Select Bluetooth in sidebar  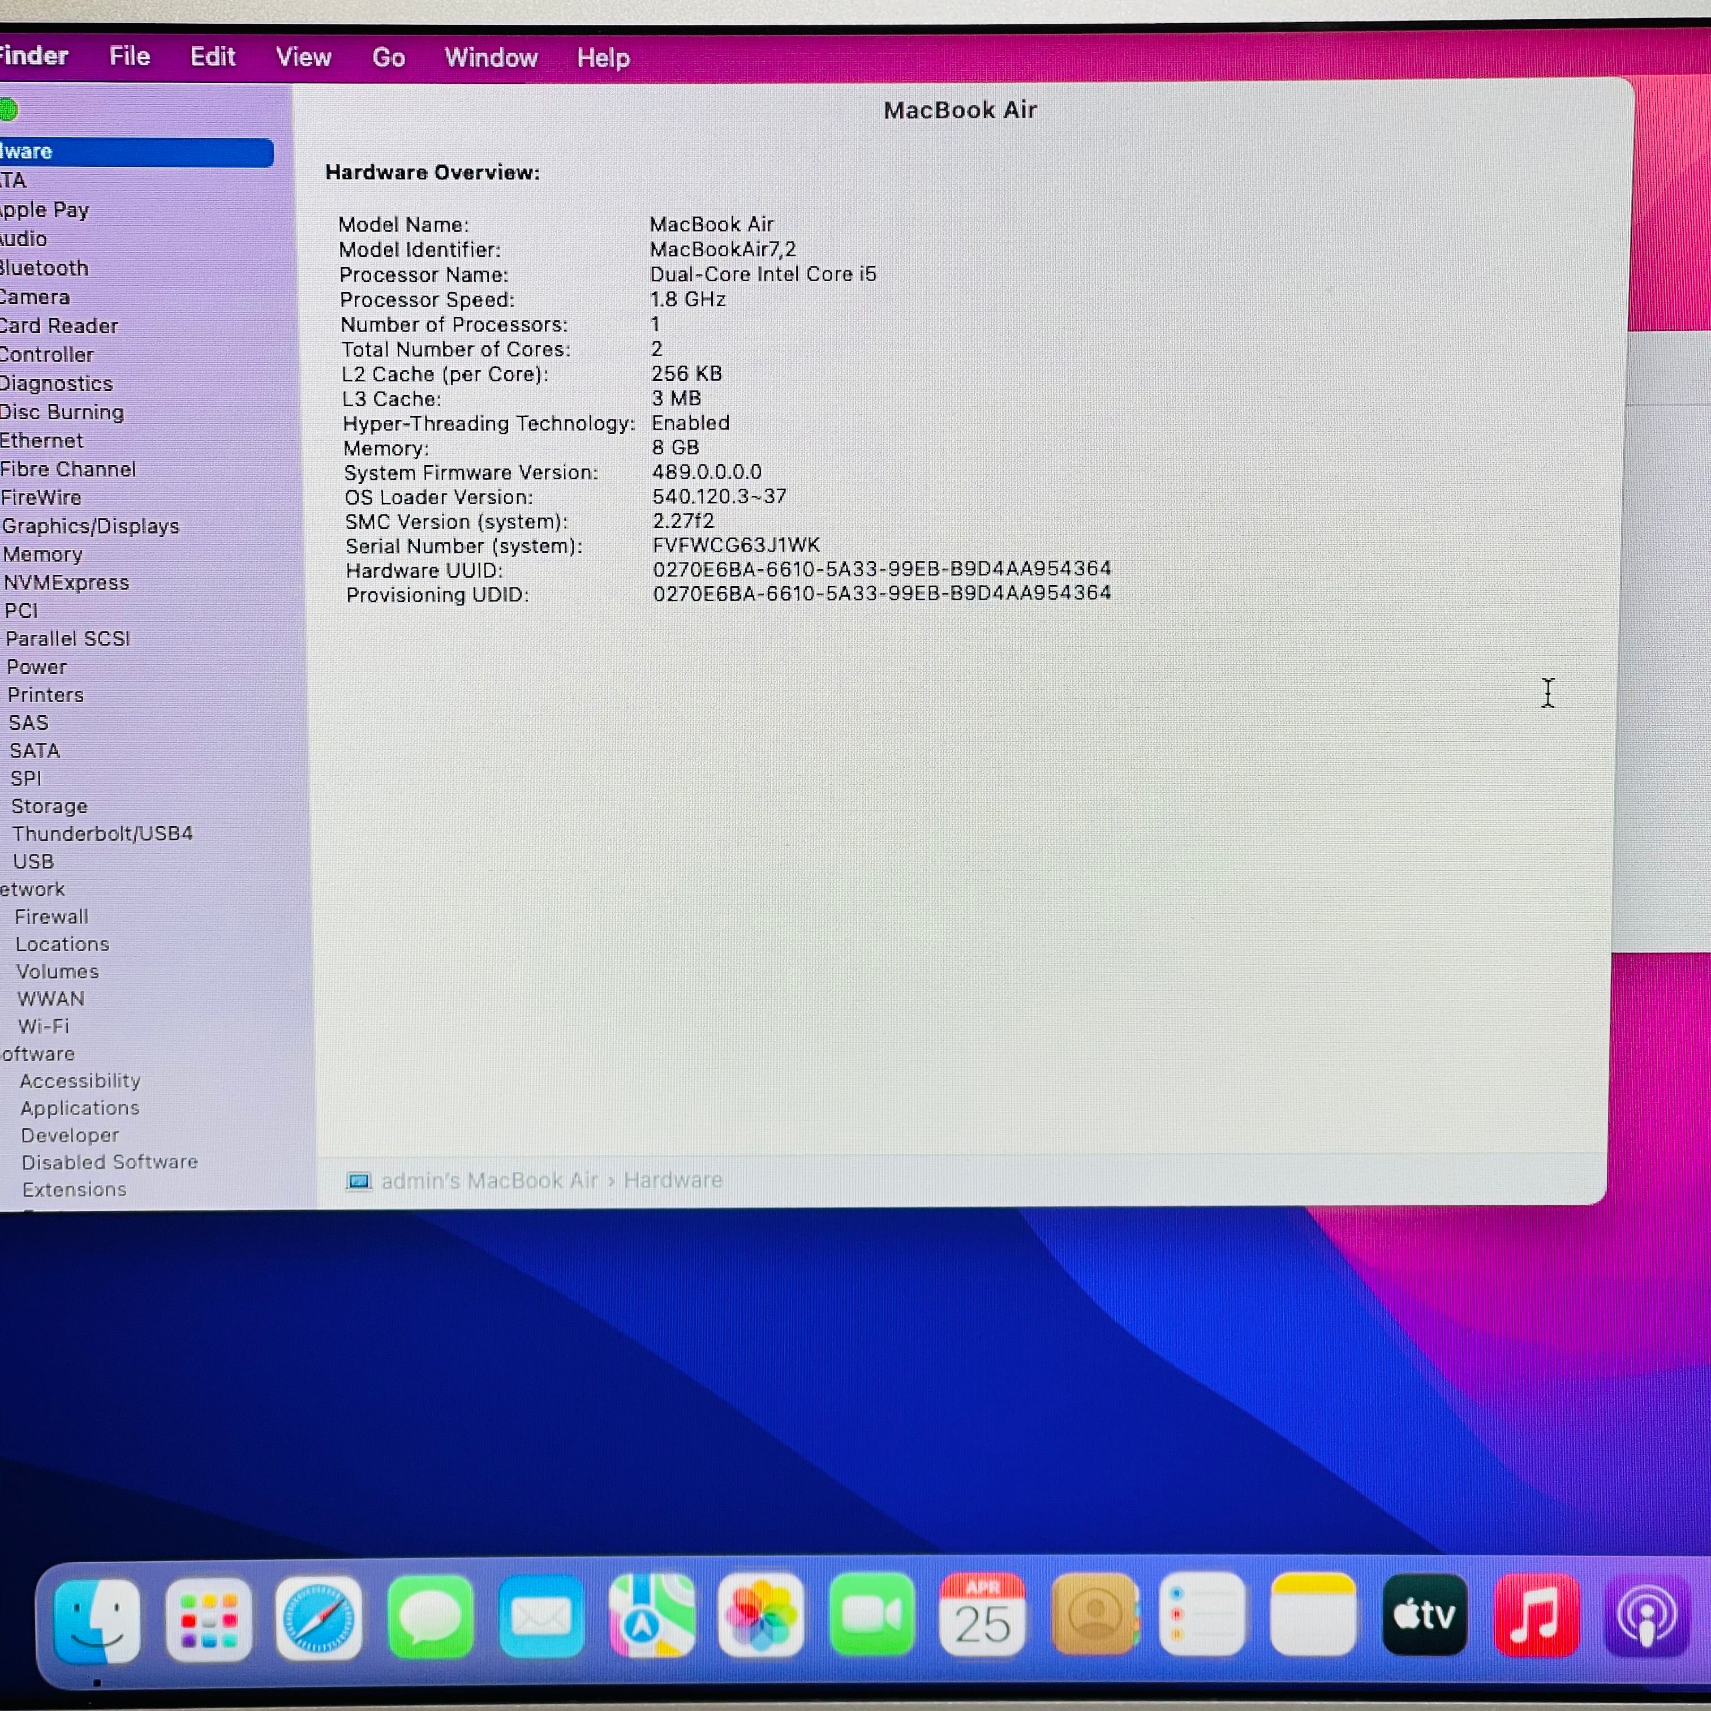tap(44, 268)
